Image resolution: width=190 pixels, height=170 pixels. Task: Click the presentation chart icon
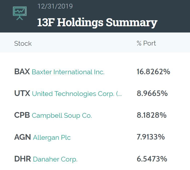tap(20, 13)
